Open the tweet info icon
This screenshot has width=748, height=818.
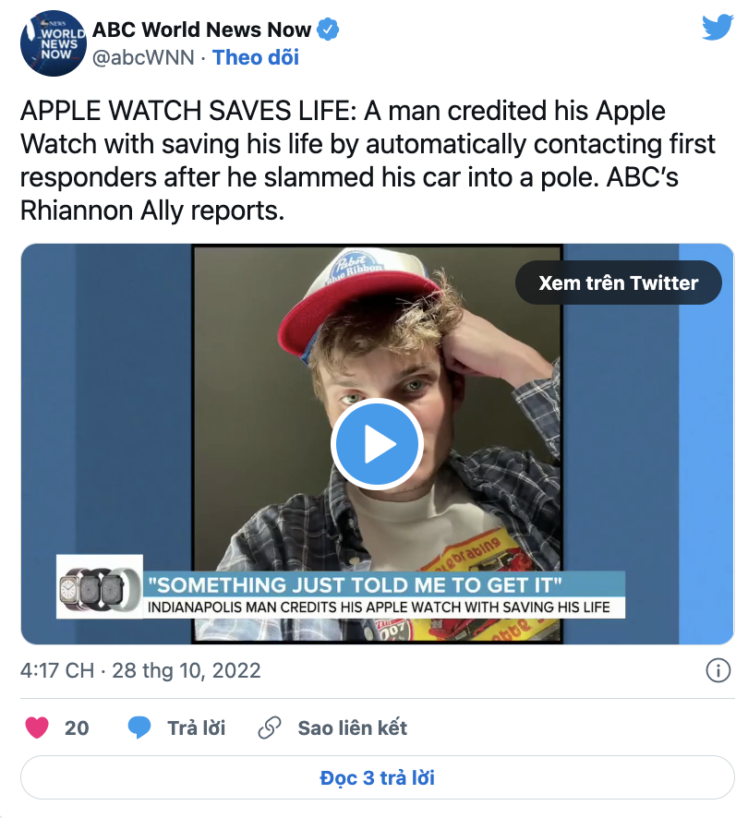pyautogui.click(x=718, y=670)
